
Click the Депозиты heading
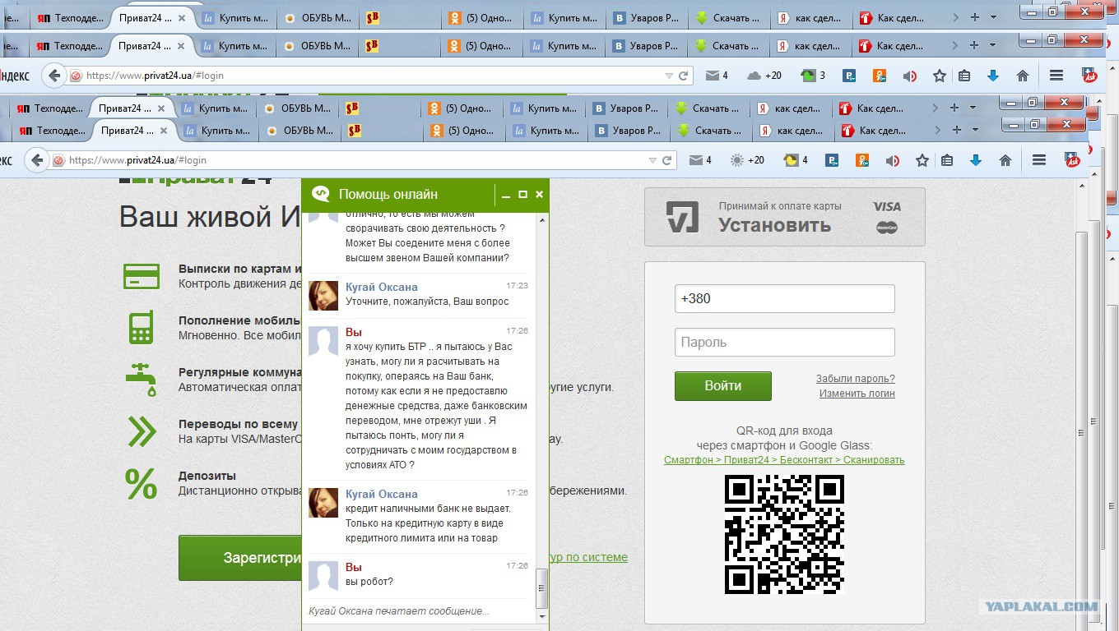[207, 476]
